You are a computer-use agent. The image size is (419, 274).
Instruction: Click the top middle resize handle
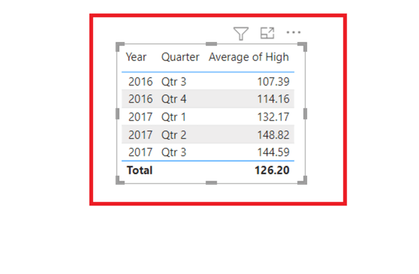pyautogui.click(x=211, y=44)
